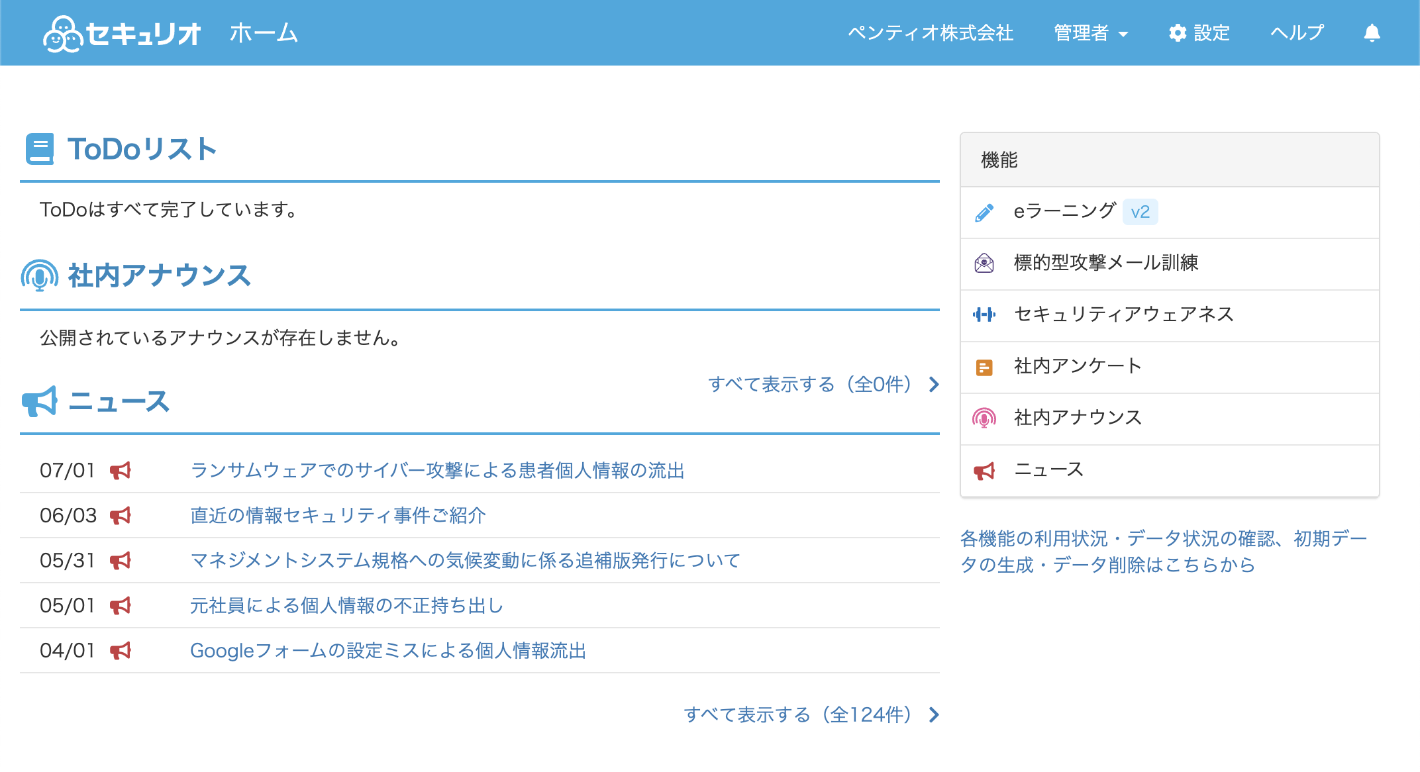Click the settings gear icon
This screenshot has height=772, width=1420.
(x=1177, y=32)
